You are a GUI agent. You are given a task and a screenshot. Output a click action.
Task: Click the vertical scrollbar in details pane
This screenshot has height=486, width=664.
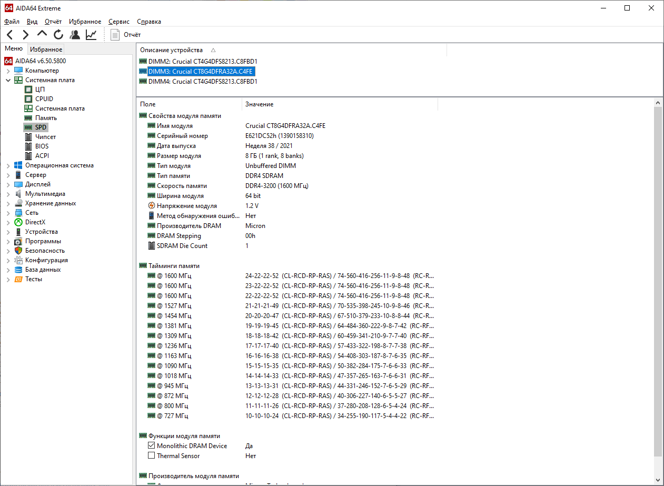click(x=658, y=281)
